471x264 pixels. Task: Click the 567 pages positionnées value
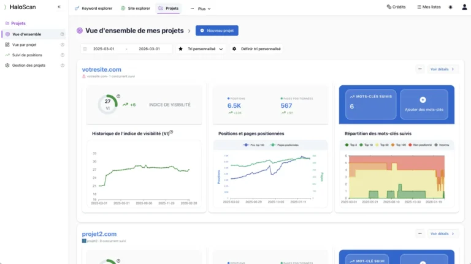pyautogui.click(x=286, y=105)
